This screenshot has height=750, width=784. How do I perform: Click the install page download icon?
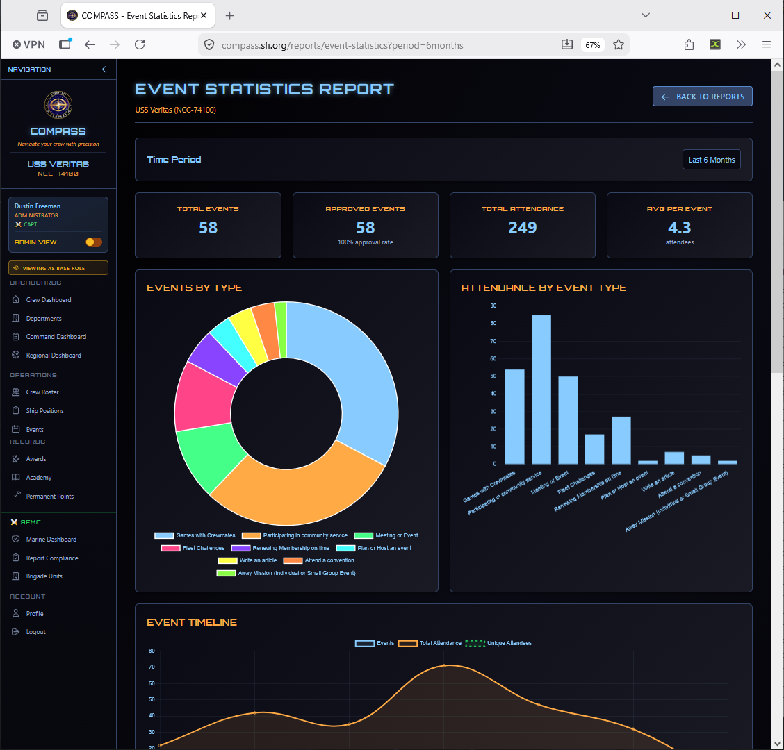pos(566,44)
